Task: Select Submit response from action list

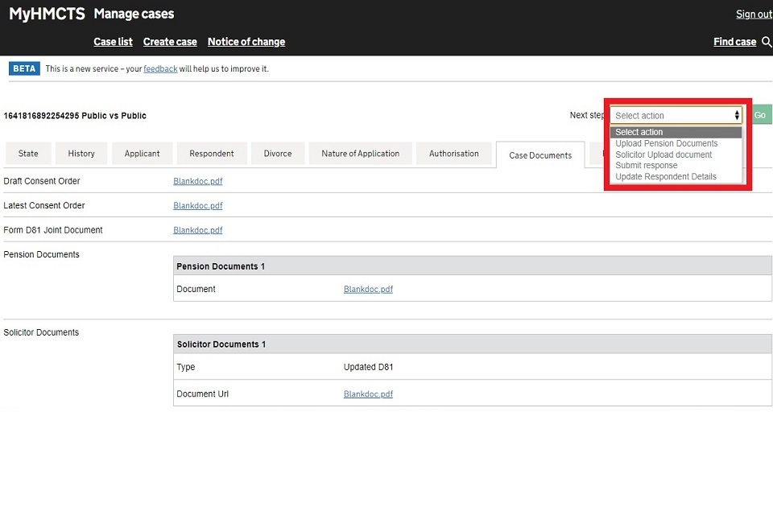Action: tap(646, 166)
